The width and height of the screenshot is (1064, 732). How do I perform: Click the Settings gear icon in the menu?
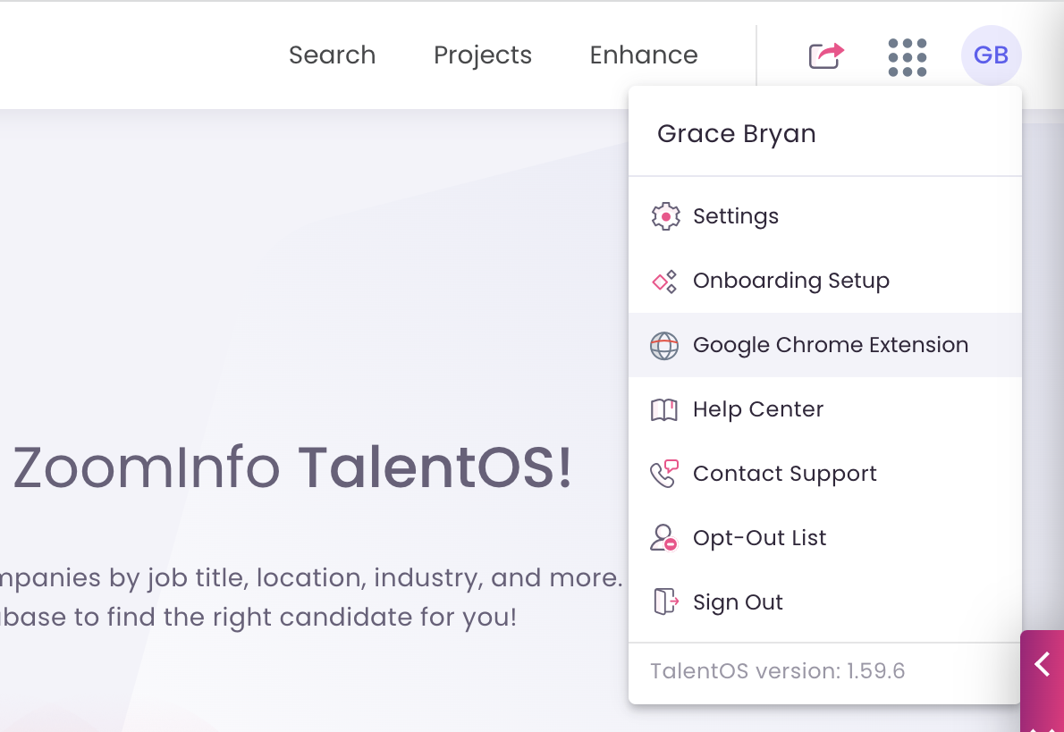[x=664, y=215]
